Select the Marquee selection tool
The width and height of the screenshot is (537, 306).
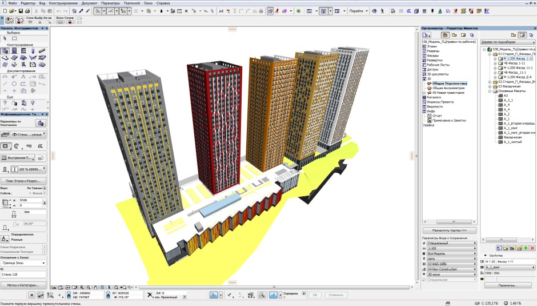[x=14, y=39]
